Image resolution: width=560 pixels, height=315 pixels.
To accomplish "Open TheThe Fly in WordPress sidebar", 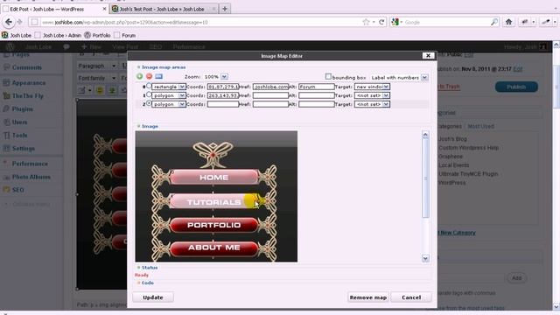I will tap(27, 95).
